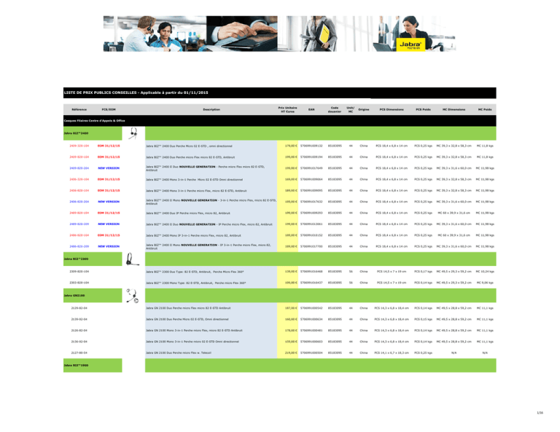Click the hand on tablet photo in the banner
560x432 pixels.
242,34
